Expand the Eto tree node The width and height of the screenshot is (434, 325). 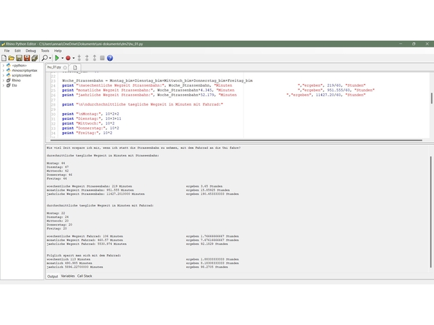click(3, 85)
